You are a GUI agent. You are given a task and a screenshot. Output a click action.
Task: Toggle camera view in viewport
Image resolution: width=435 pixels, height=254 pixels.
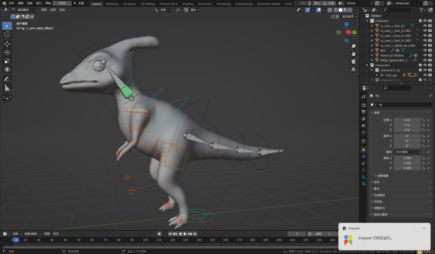pos(353,62)
